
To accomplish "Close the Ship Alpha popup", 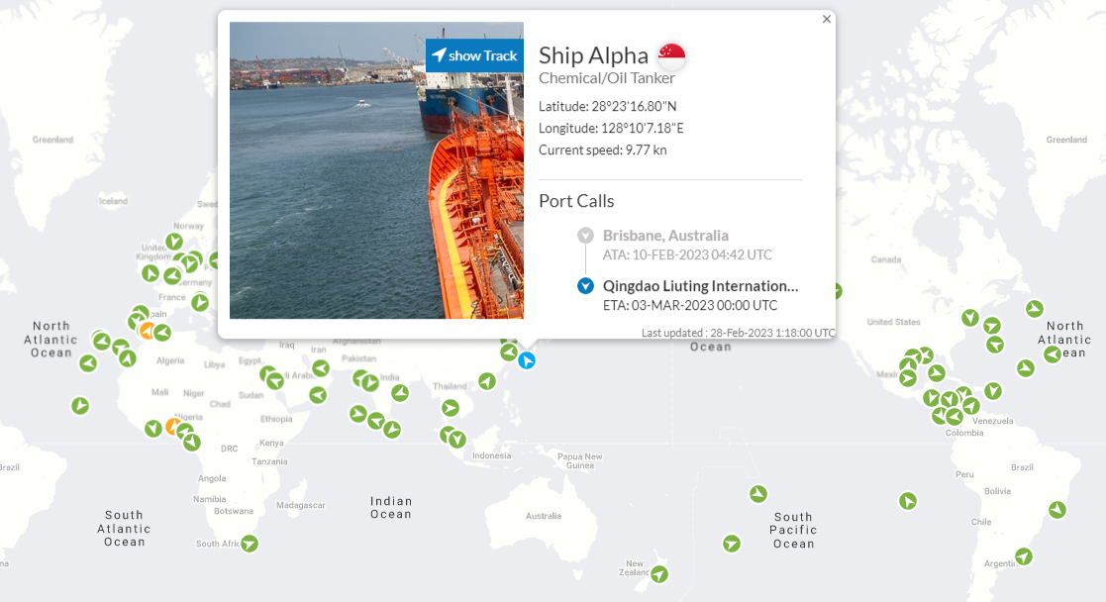I will coord(827,19).
